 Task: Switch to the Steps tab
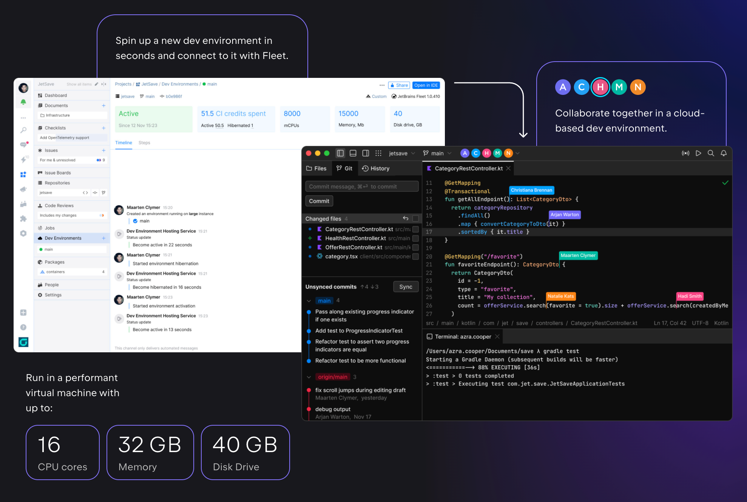(x=144, y=143)
